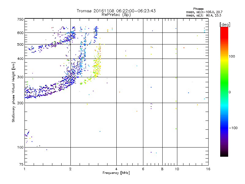This screenshot has height=184, width=245.
Task: Click the plot title "Tromsø 20161108 06:22:00-06:23:43"
Action: [116, 11]
